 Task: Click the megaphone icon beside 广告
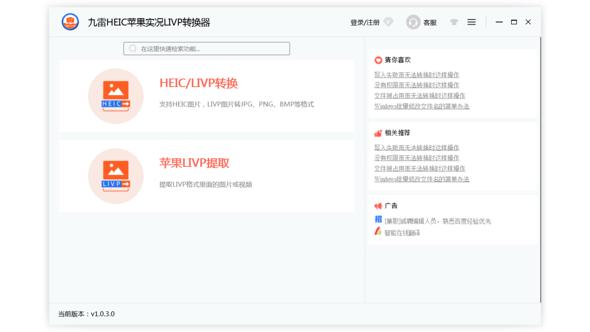pos(378,206)
